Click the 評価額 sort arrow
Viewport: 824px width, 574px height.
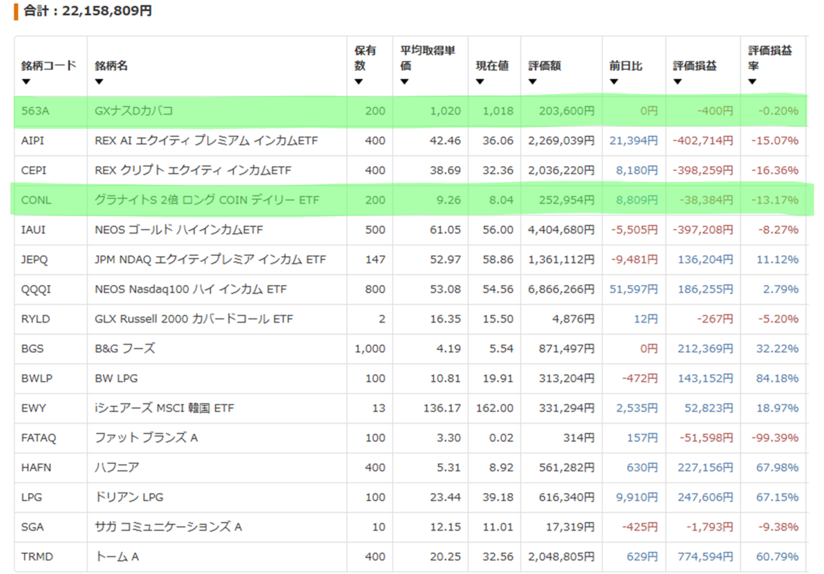click(x=533, y=82)
